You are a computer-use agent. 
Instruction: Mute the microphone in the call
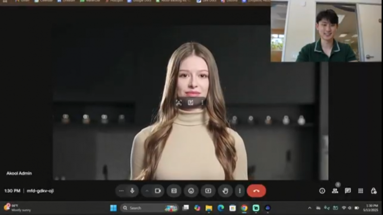[x=132, y=191]
